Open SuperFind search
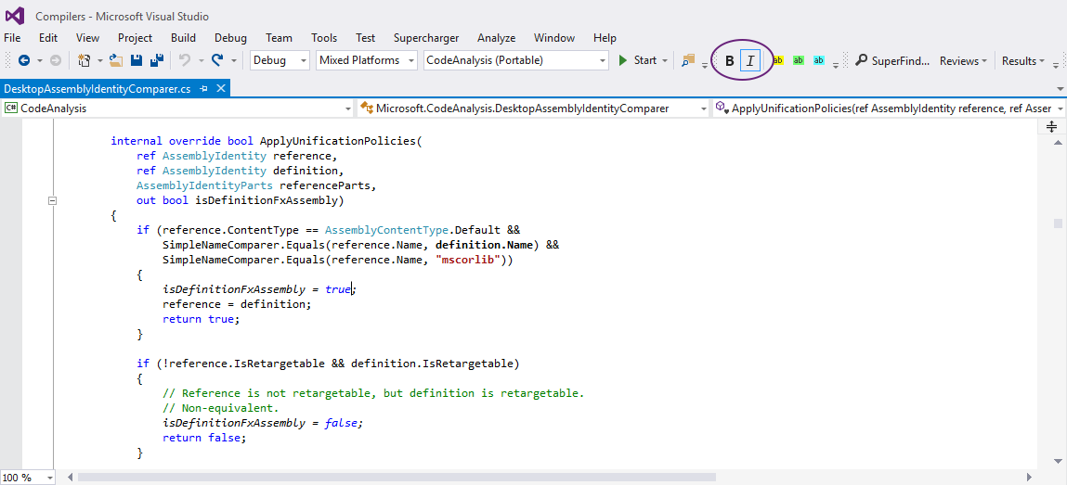The image size is (1067, 485). tap(892, 60)
